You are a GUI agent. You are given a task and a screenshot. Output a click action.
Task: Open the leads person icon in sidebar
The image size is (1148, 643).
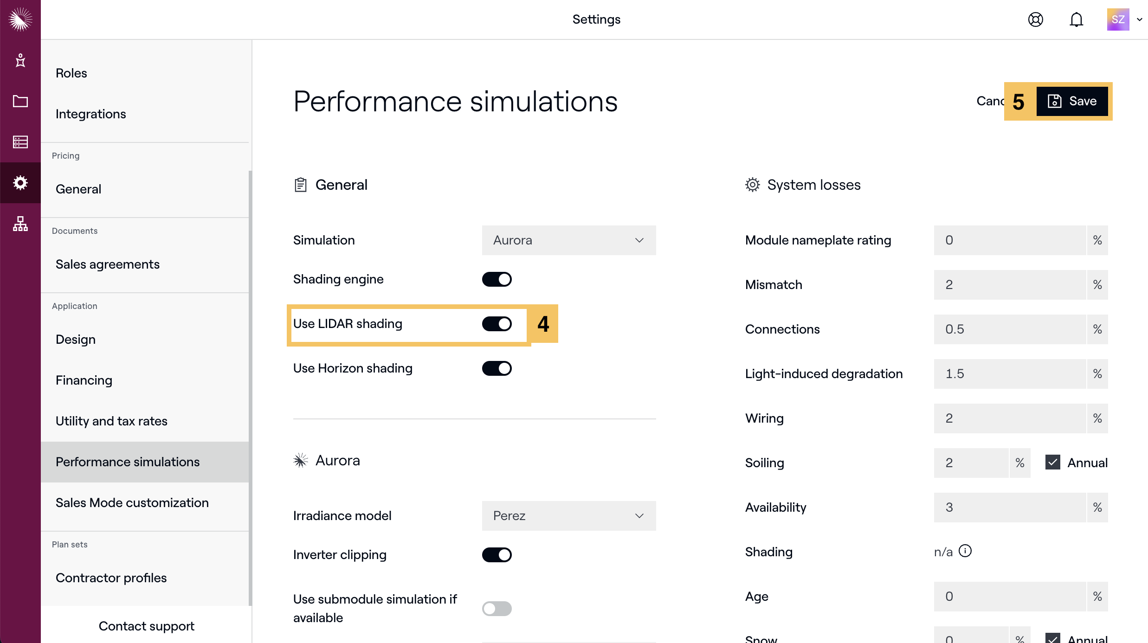[x=20, y=61]
